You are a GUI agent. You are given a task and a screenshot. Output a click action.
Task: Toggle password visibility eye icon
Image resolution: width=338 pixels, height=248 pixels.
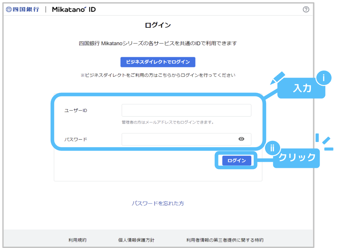[x=241, y=139]
